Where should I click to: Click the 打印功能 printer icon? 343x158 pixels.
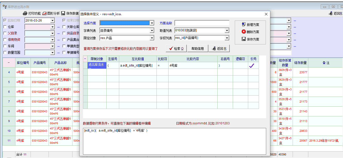(x=25, y=13)
